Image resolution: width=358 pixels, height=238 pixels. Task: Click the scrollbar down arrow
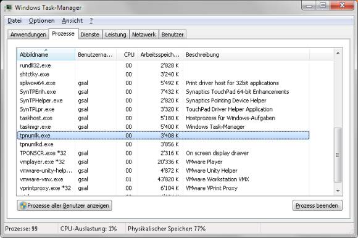tap(338, 191)
